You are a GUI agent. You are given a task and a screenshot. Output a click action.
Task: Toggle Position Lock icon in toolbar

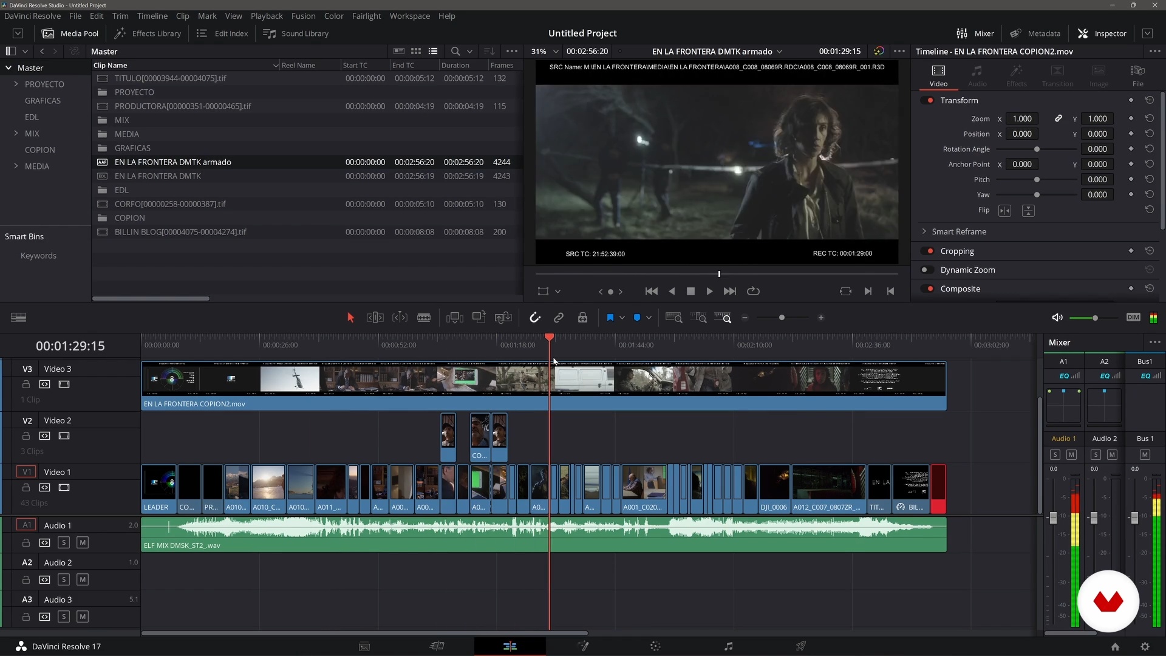click(582, 317)
